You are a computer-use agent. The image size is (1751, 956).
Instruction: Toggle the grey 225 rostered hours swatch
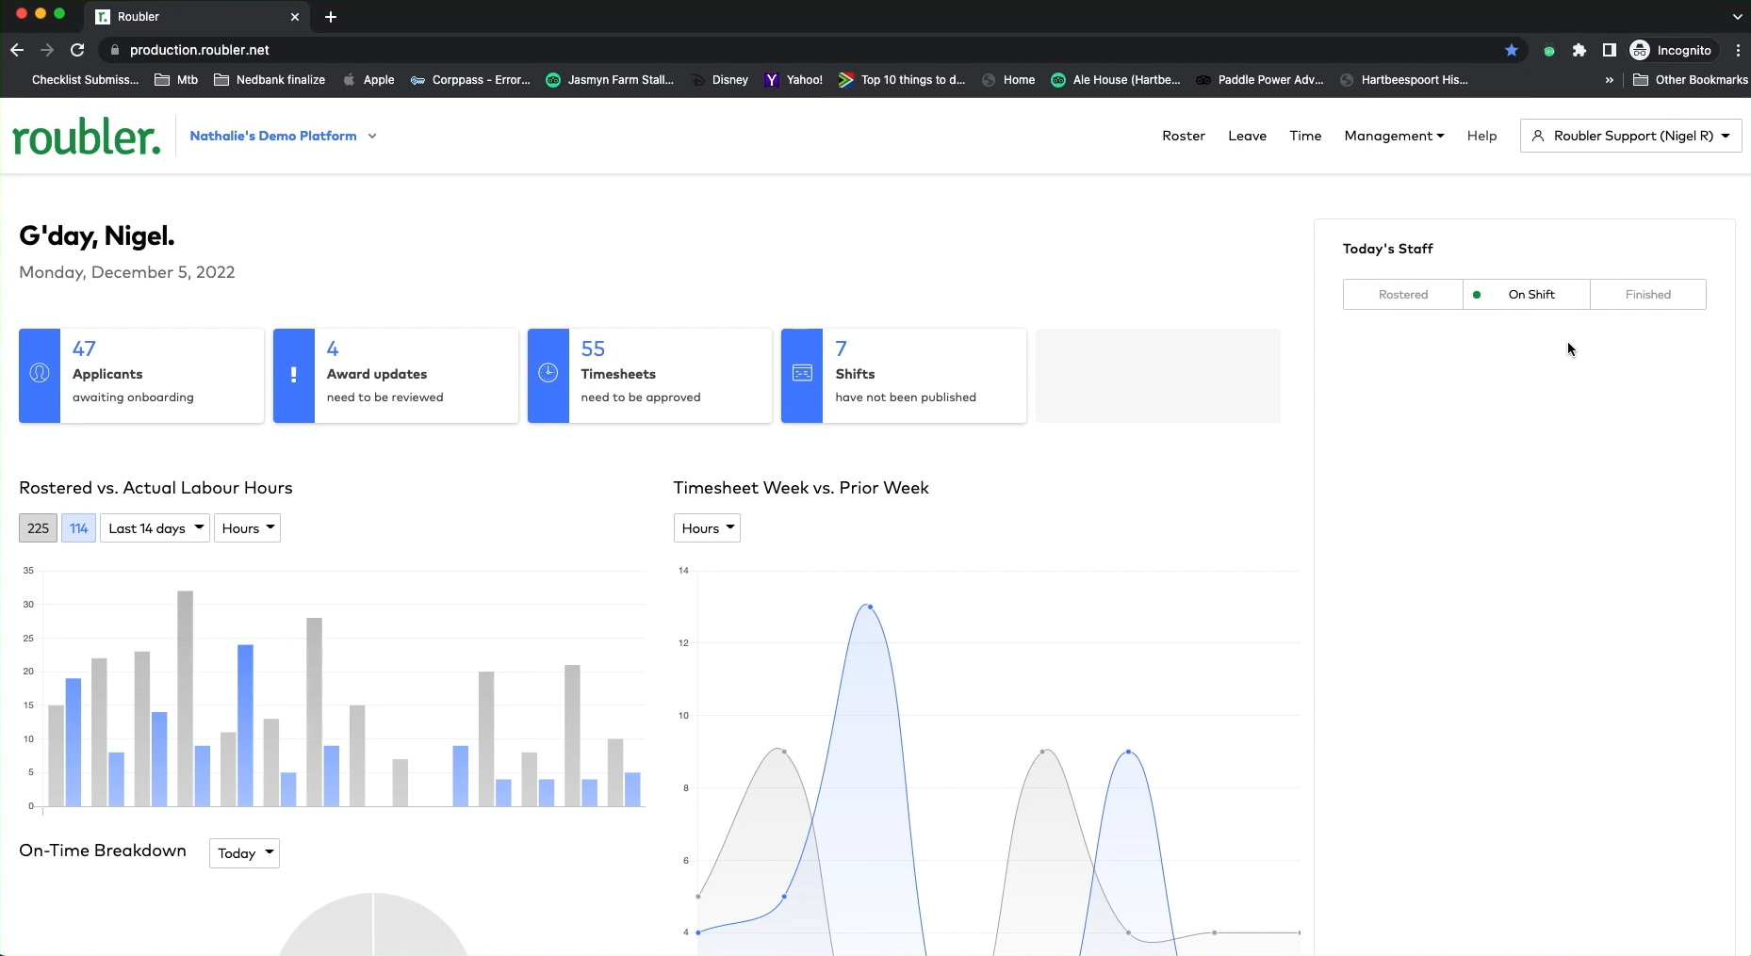point(38,528)
